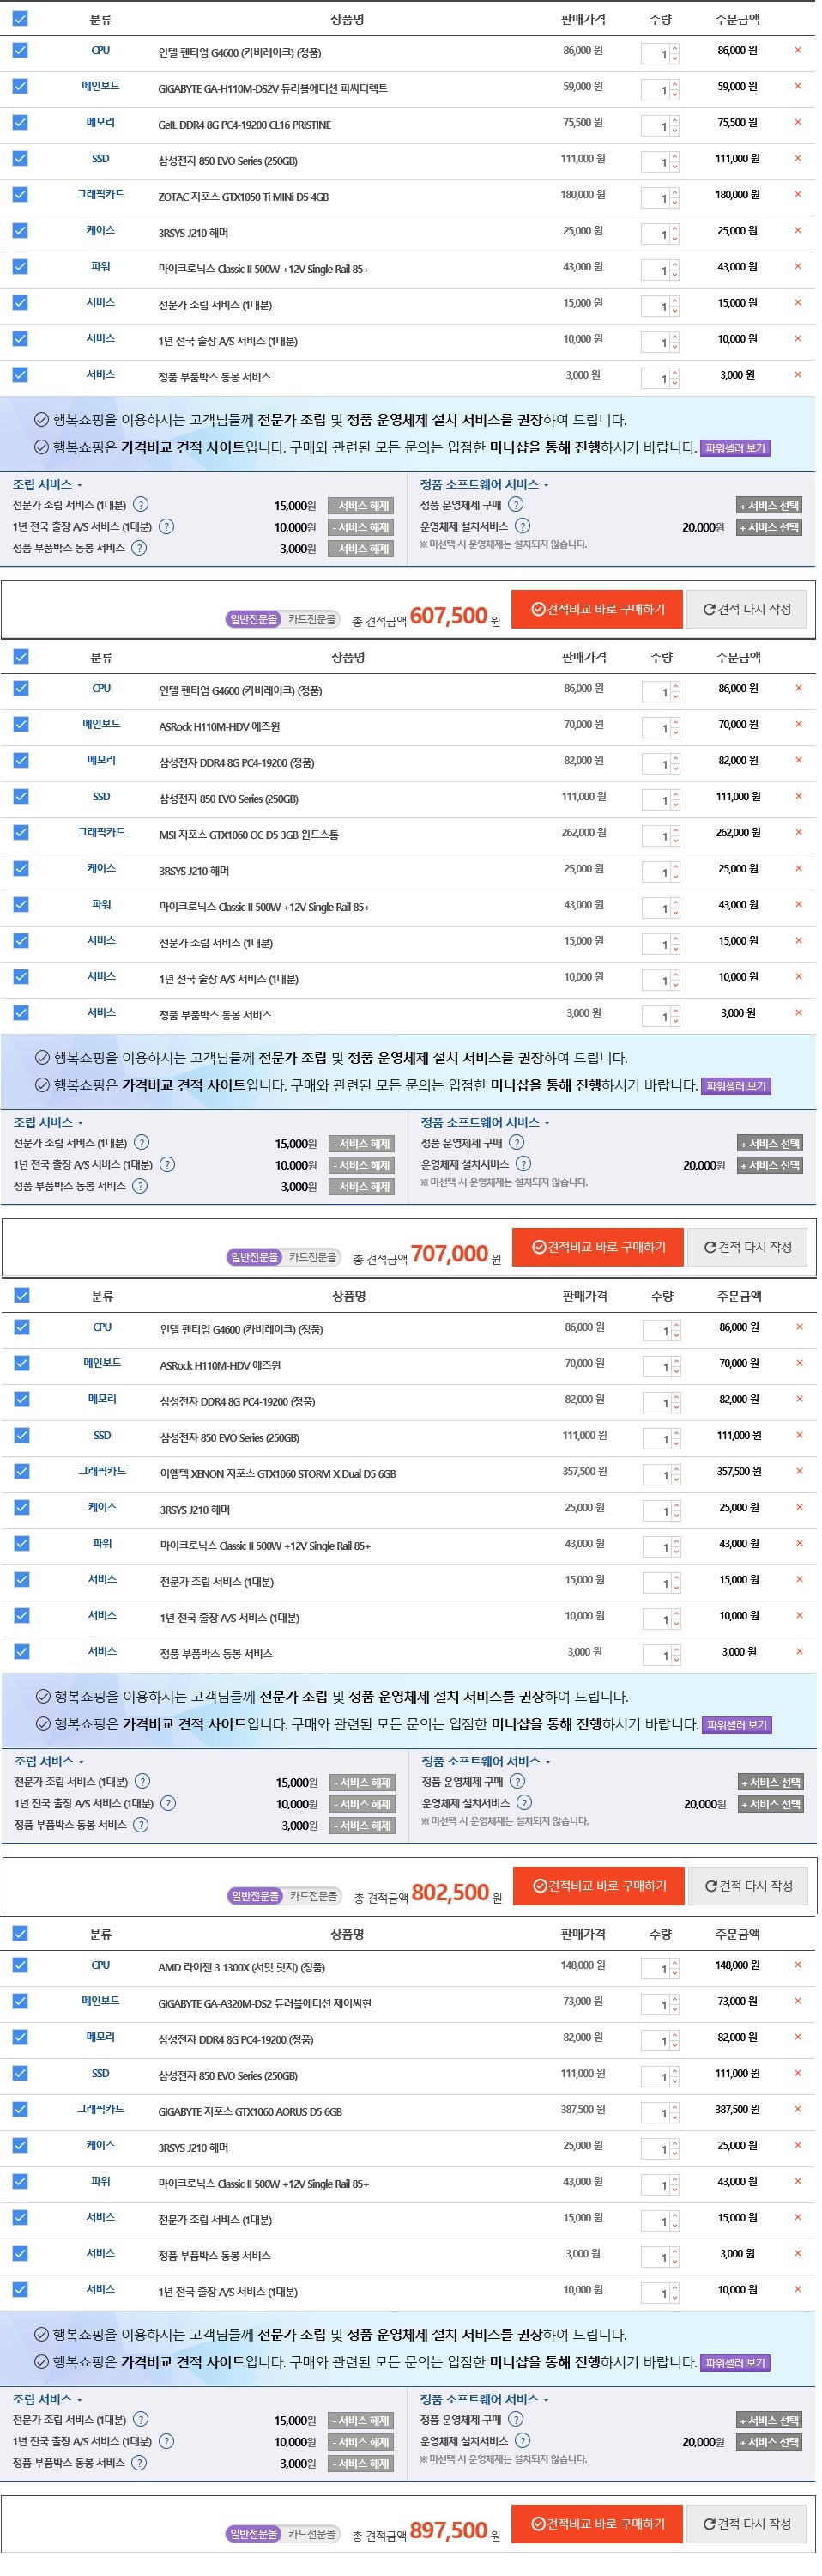Open help for 전문가 조립 서비스 in the 707,000원 quote
The height and width of the screenshot is (2576, 822).
(x=142, y=1143)
